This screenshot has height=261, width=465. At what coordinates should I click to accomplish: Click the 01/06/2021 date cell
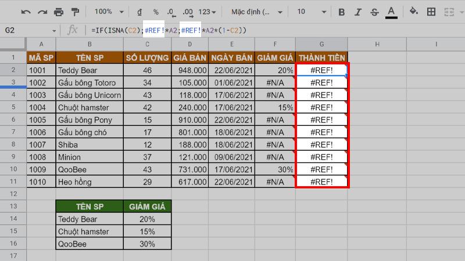[x=231, y=82]
